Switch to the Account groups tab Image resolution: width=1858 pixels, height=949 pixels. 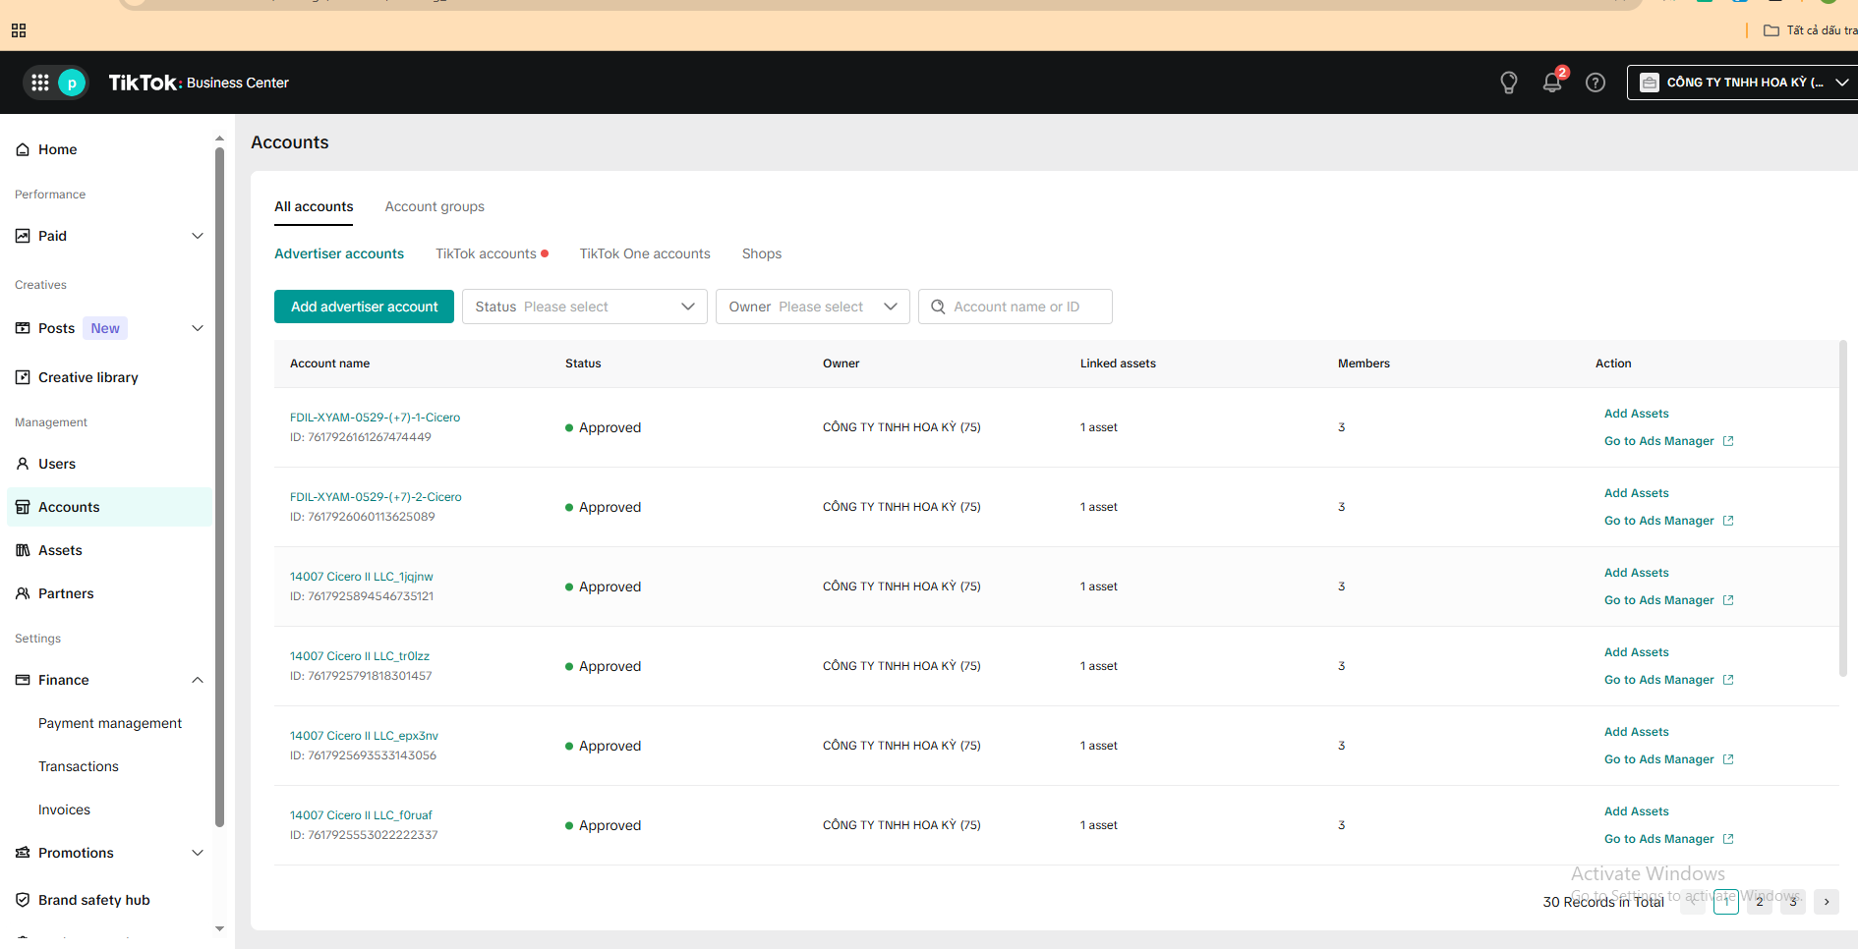pyautogui.click(x=435, y=206)
